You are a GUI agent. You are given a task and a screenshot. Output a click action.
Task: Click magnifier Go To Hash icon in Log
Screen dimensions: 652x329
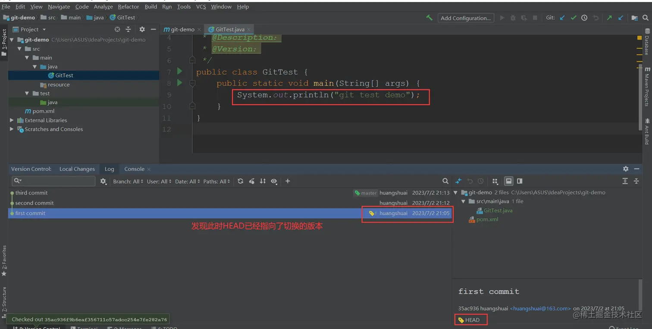pyautogui.click(x=445, y=181)
